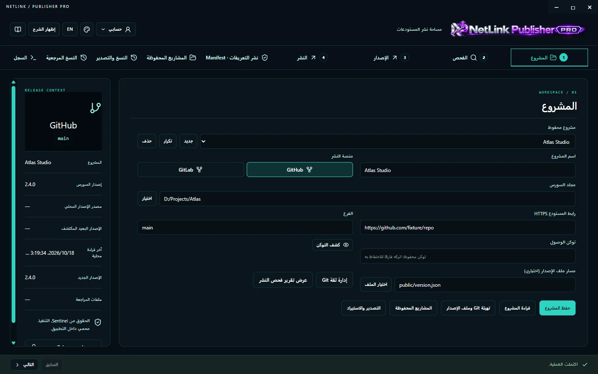
Task: Click حفظ المشروع save button
Action: (x=557, y=308)
